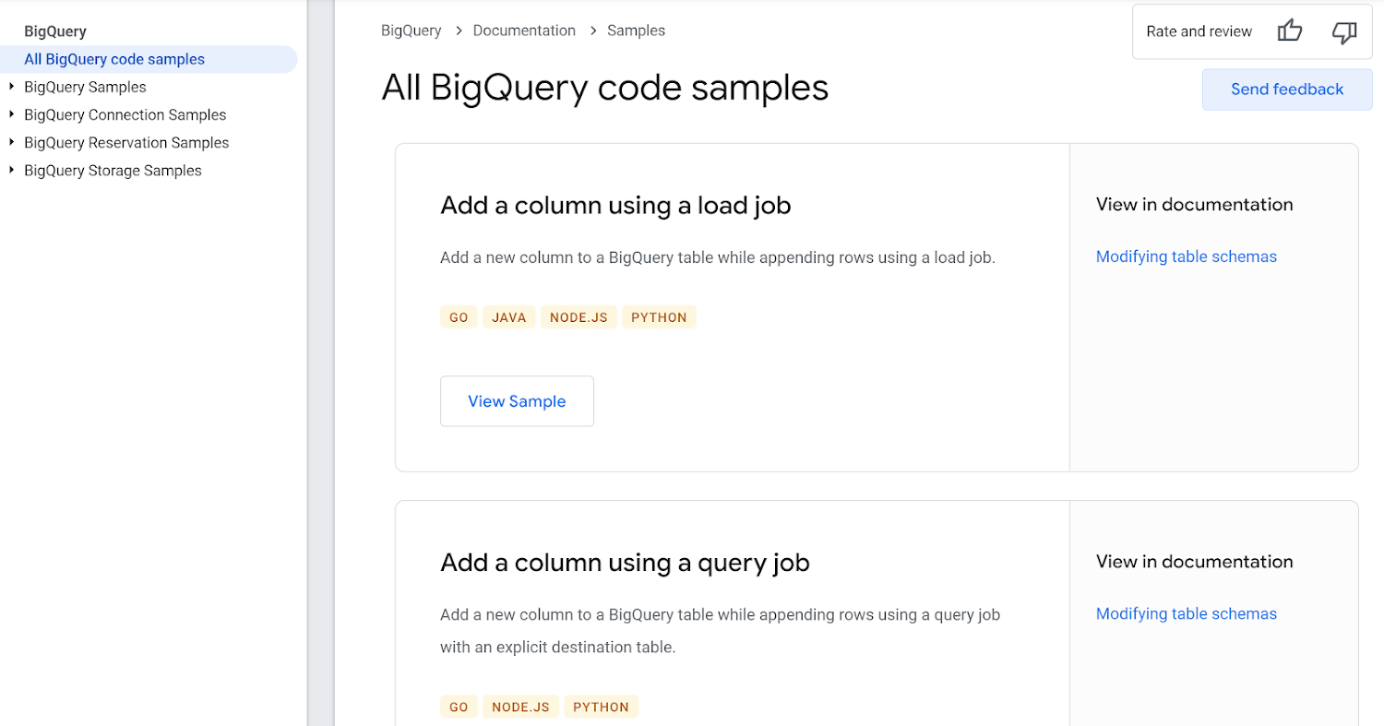This screenshot has width=1384, height=726.
Task: Expand BigQuery Storage Samples arrow
Action: click(11, 170)
